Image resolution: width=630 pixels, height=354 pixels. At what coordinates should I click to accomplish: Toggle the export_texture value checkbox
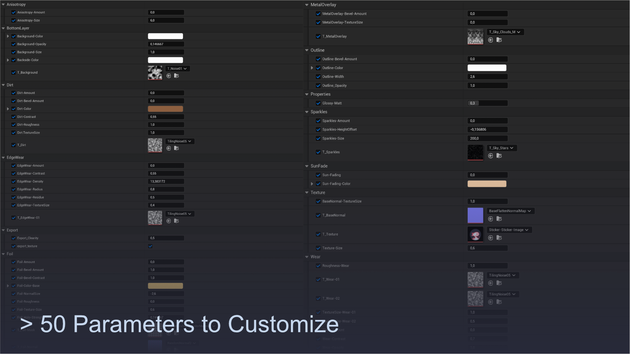click(150, 246)
